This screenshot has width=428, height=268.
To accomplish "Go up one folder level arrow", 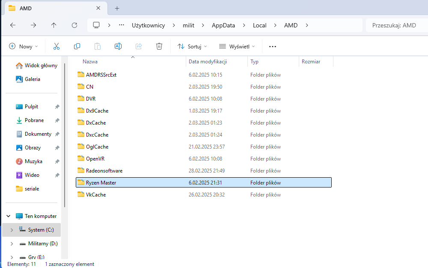I will pyautogui.click(x=54, y=25).
